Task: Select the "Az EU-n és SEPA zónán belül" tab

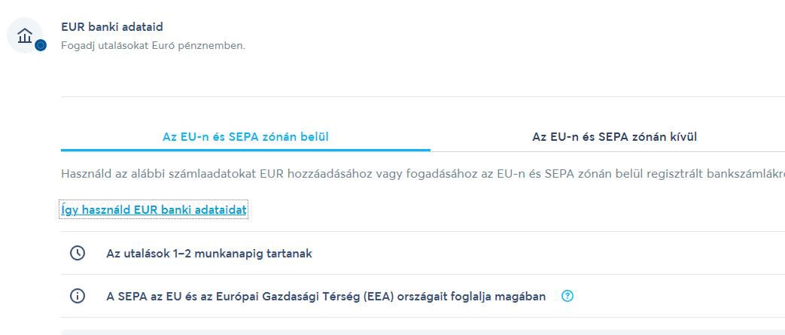Action: click(x=245, y=137)
